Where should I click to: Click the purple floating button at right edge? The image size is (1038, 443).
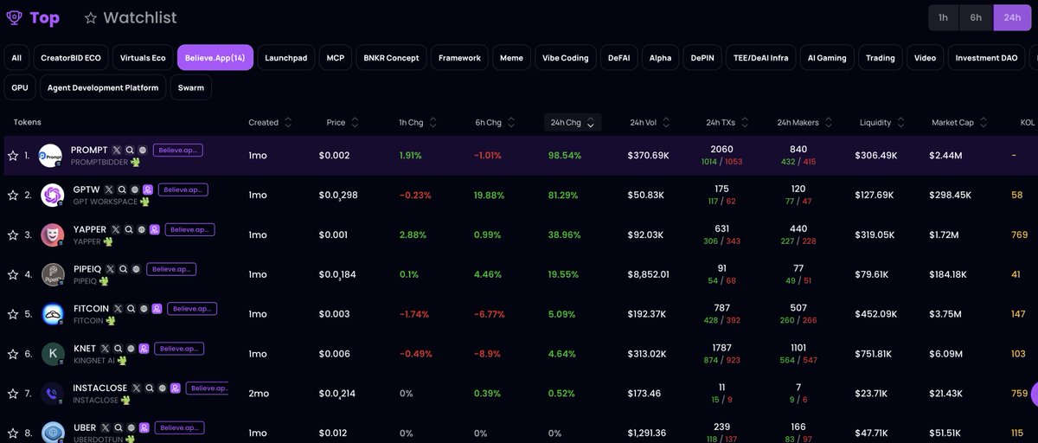click(1034, 394)
